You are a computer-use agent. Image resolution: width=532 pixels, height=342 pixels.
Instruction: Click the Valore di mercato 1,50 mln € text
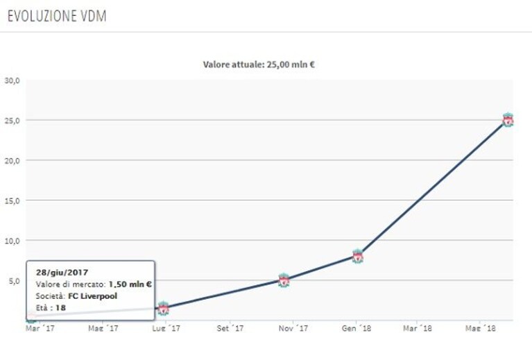point(94,284)
